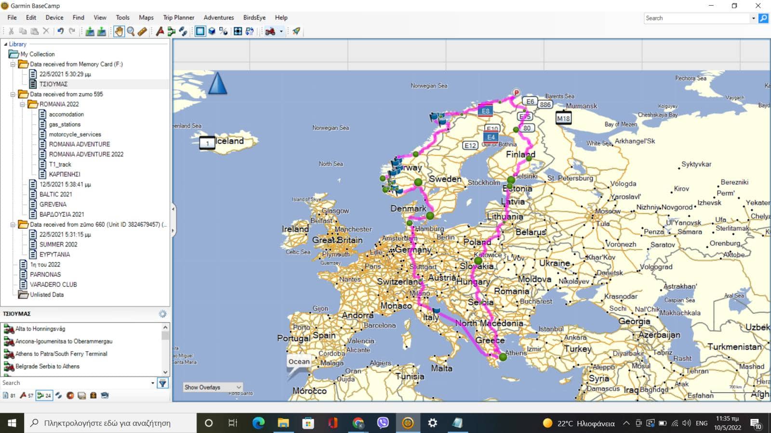Open Windows Start menu

tap(12, 423)
